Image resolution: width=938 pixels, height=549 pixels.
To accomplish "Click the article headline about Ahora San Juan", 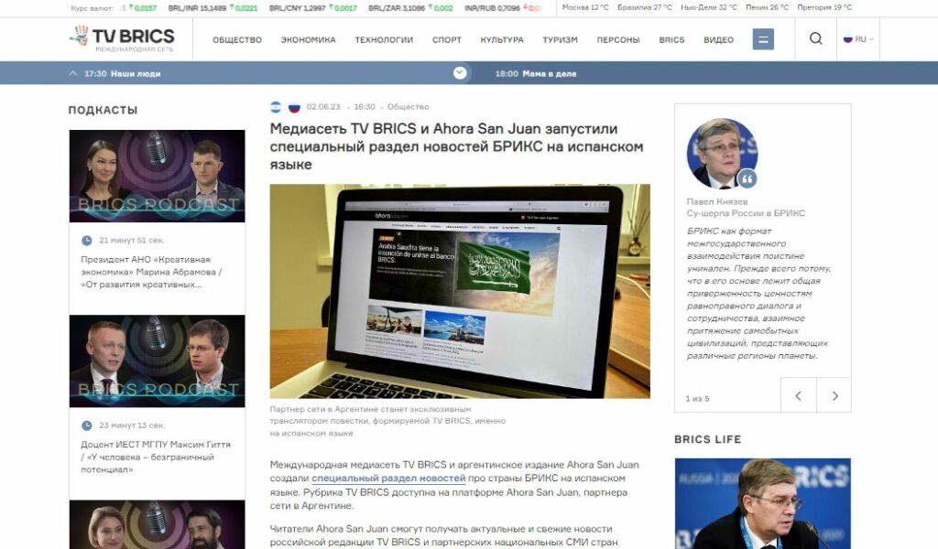I will click(x=456, y=146).
